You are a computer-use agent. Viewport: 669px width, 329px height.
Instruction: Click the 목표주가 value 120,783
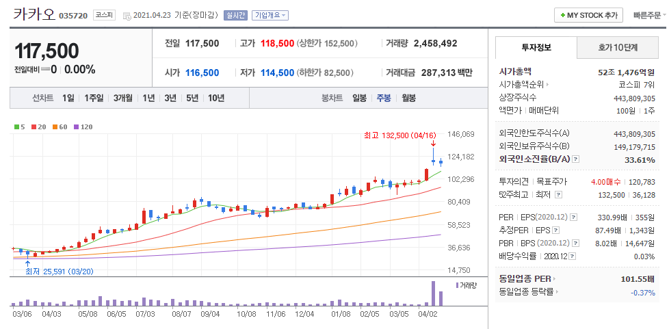[x=642, y=182]
